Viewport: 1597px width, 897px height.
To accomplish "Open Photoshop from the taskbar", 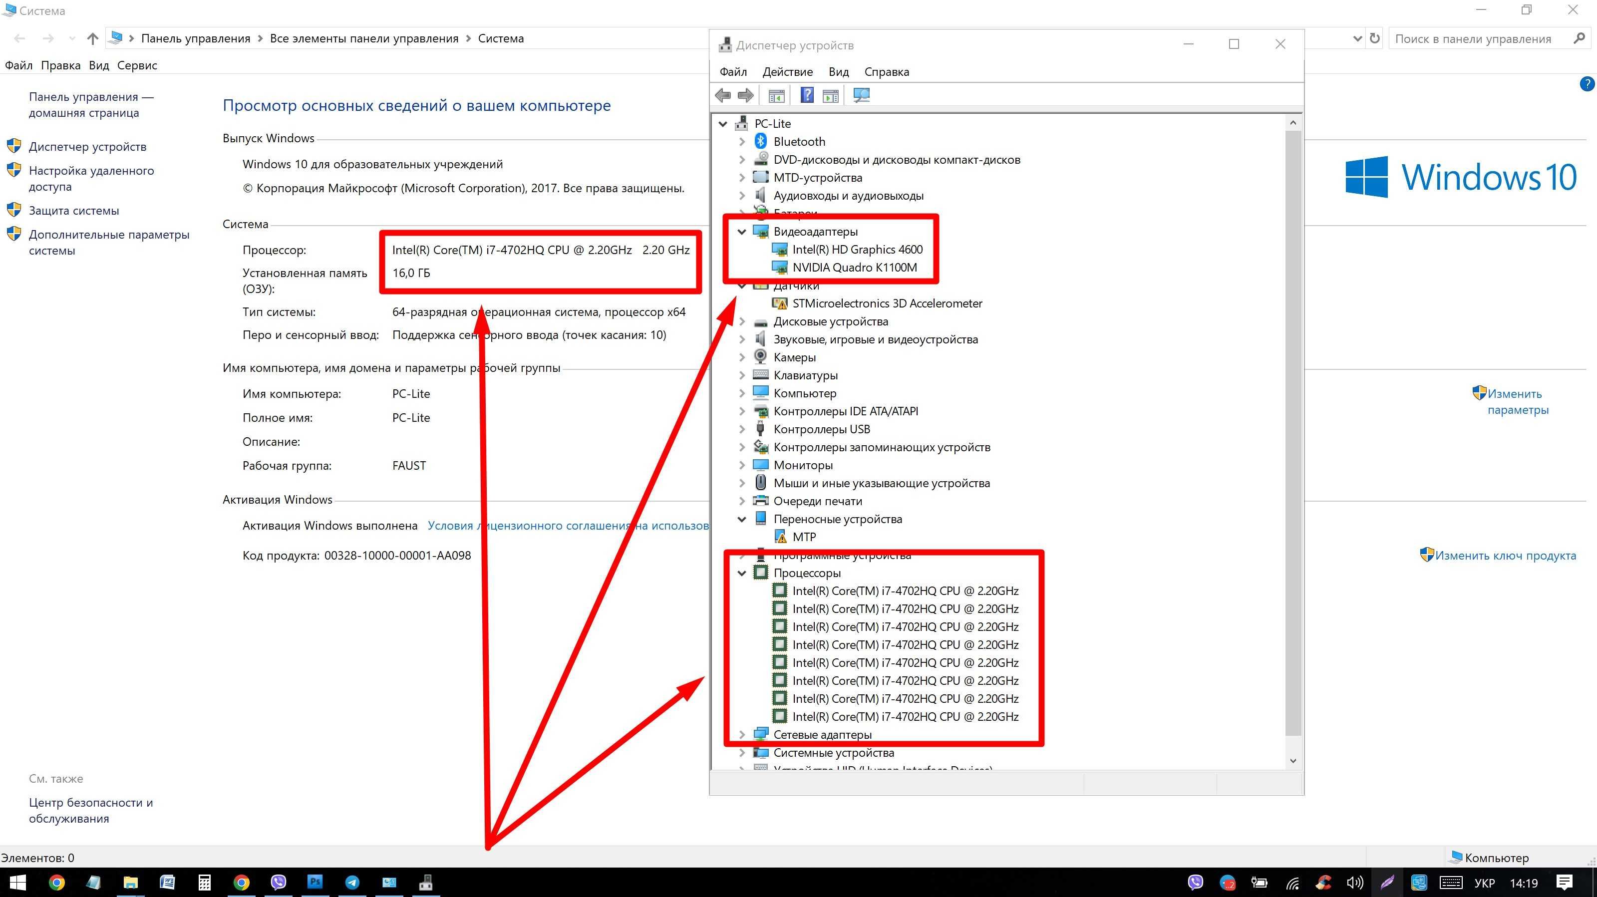I will 315,882.
